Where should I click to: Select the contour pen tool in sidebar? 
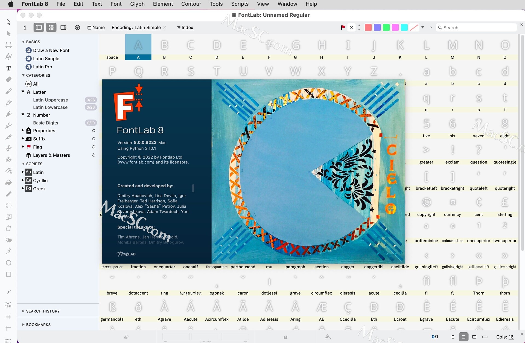click(x=8, y=125)
